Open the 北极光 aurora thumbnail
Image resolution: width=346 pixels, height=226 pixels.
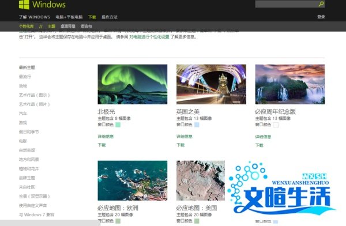[133, 84]
